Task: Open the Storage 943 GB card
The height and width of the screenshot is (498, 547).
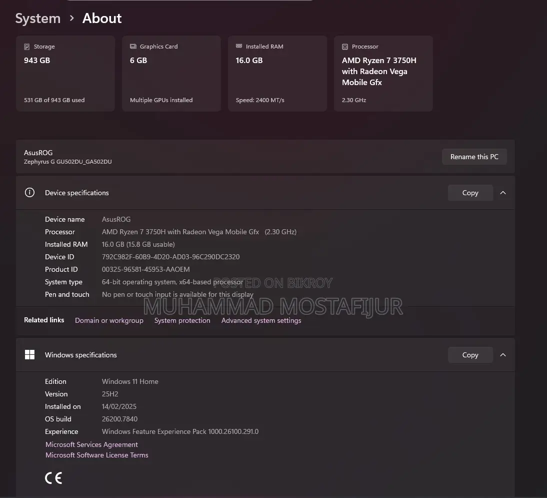Action: [x=65, y=74]
